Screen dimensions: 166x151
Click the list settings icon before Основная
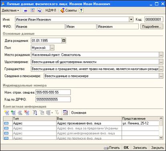(x=65, y=113)
